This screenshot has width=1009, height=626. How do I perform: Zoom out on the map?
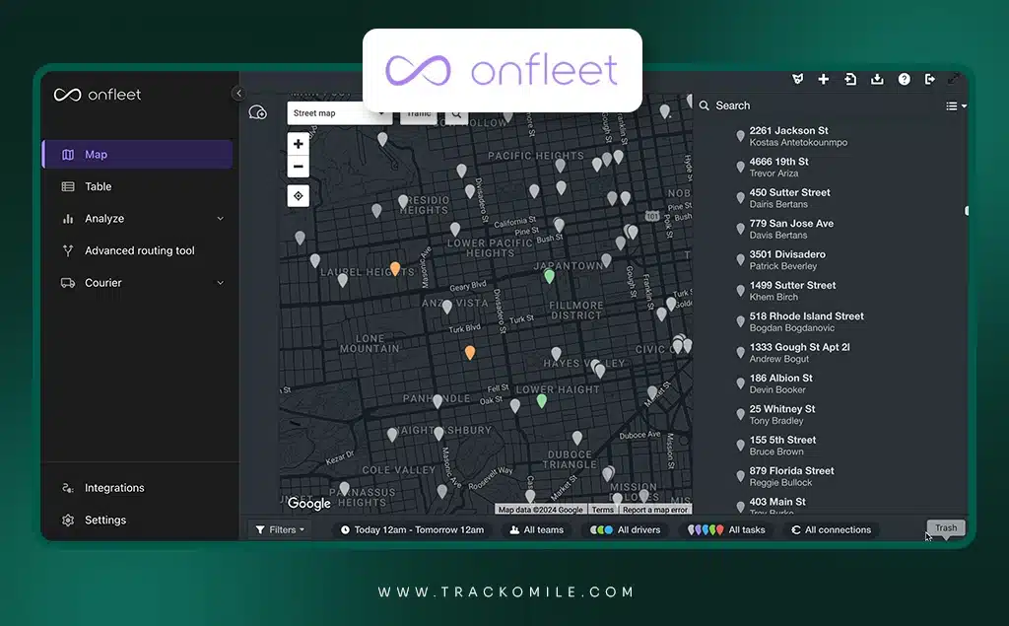point(298,167)
